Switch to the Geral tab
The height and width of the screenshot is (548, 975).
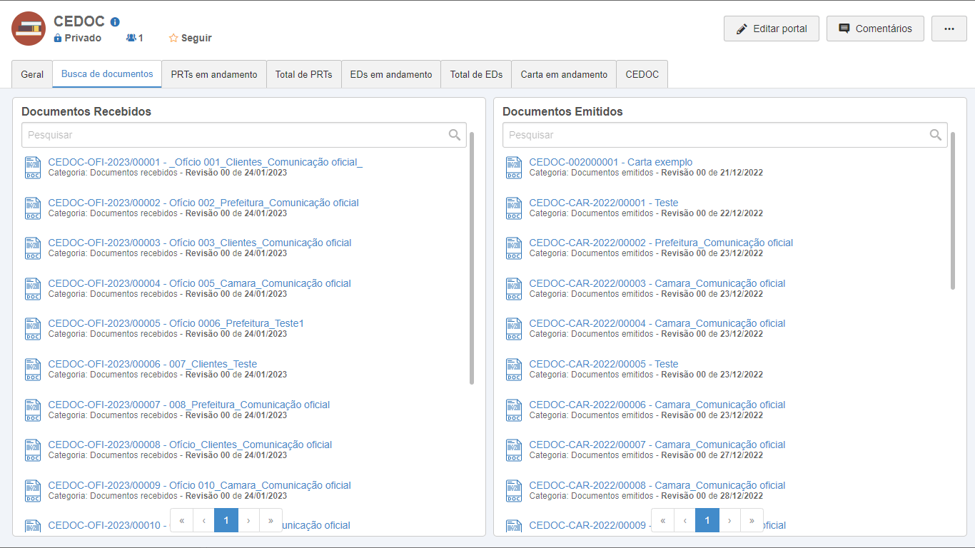click(32, 74)
